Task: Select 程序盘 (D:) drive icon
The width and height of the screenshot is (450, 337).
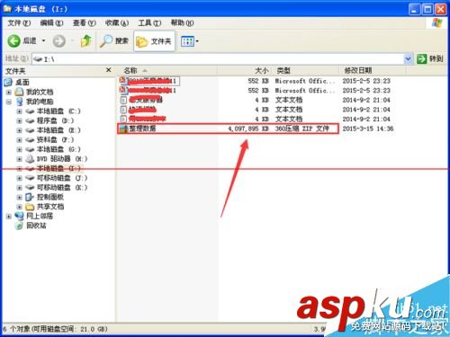Action: [x=30, y=121]
